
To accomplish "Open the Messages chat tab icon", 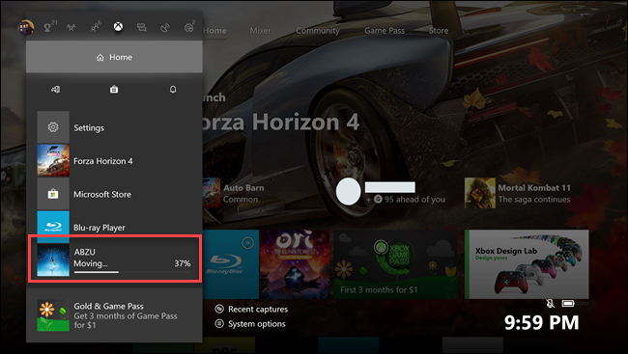I will tap(141, 27).
